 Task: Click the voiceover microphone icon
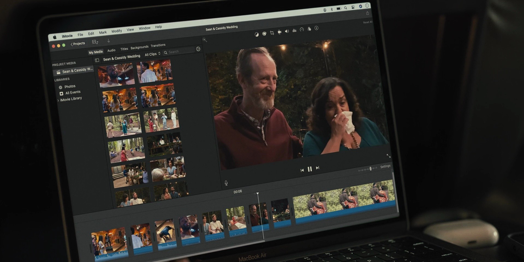(226, 183)
